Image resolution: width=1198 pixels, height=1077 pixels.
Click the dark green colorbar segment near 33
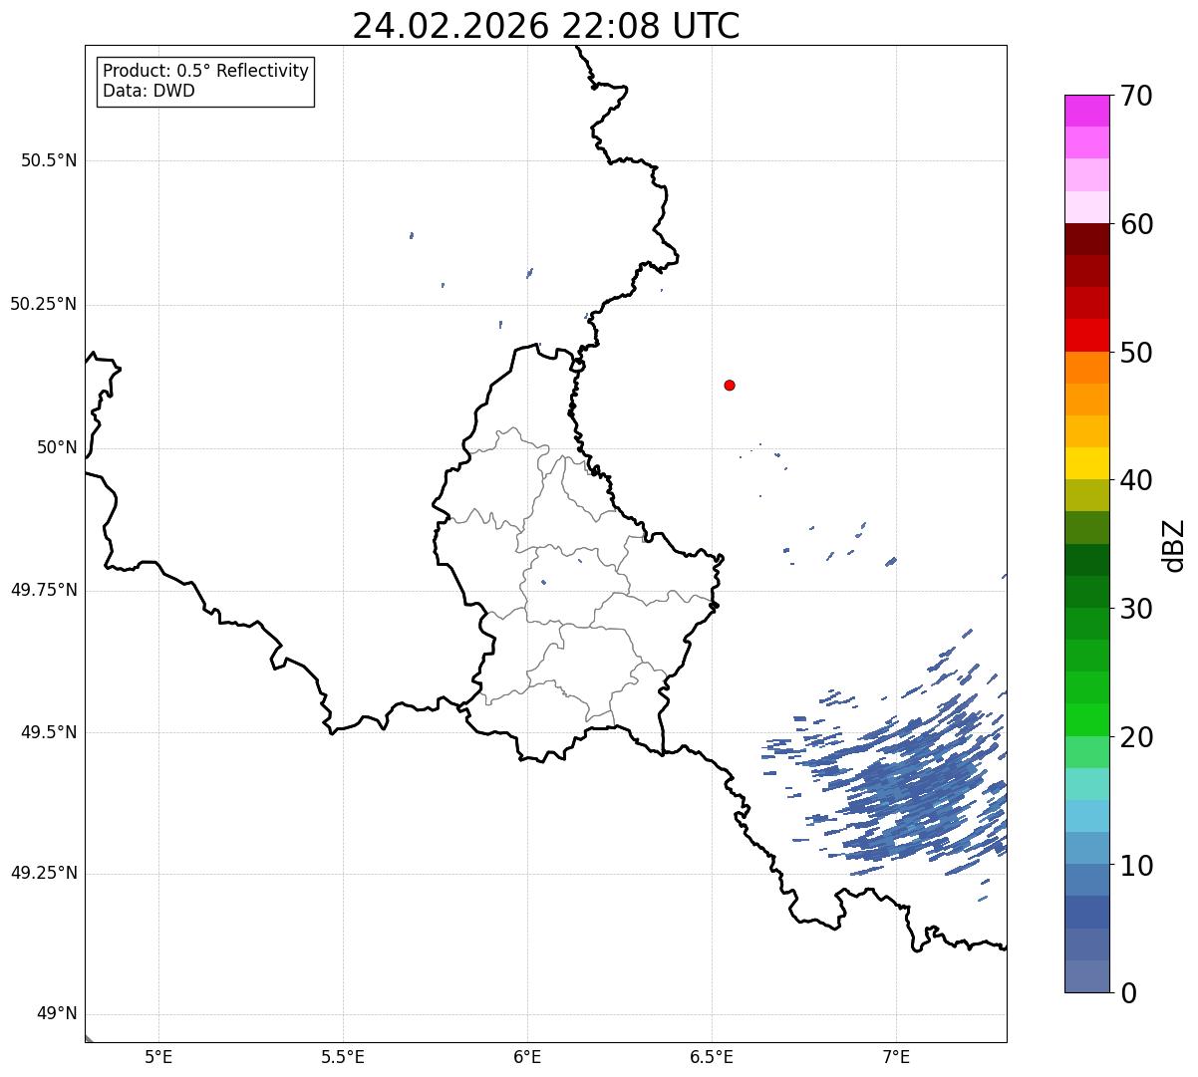pos(1087,560)
